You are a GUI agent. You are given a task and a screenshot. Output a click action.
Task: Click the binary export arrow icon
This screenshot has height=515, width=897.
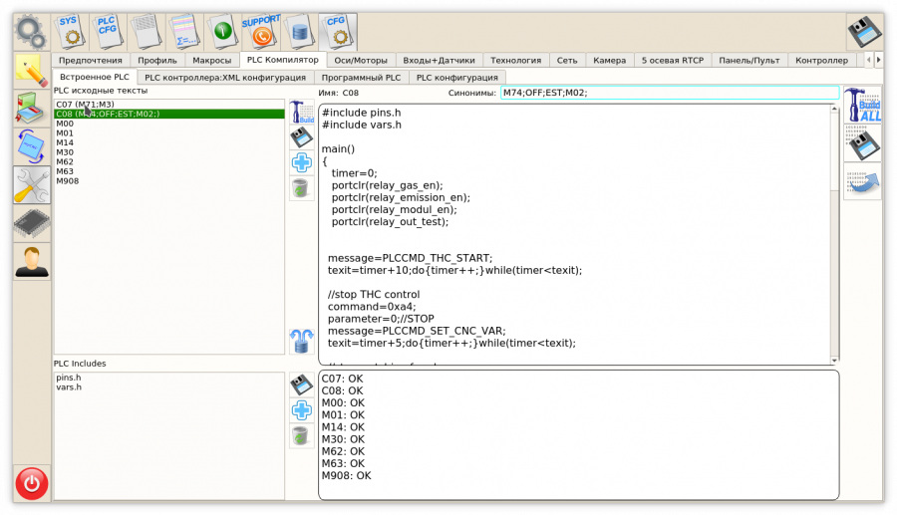click(x=862, y=182)
